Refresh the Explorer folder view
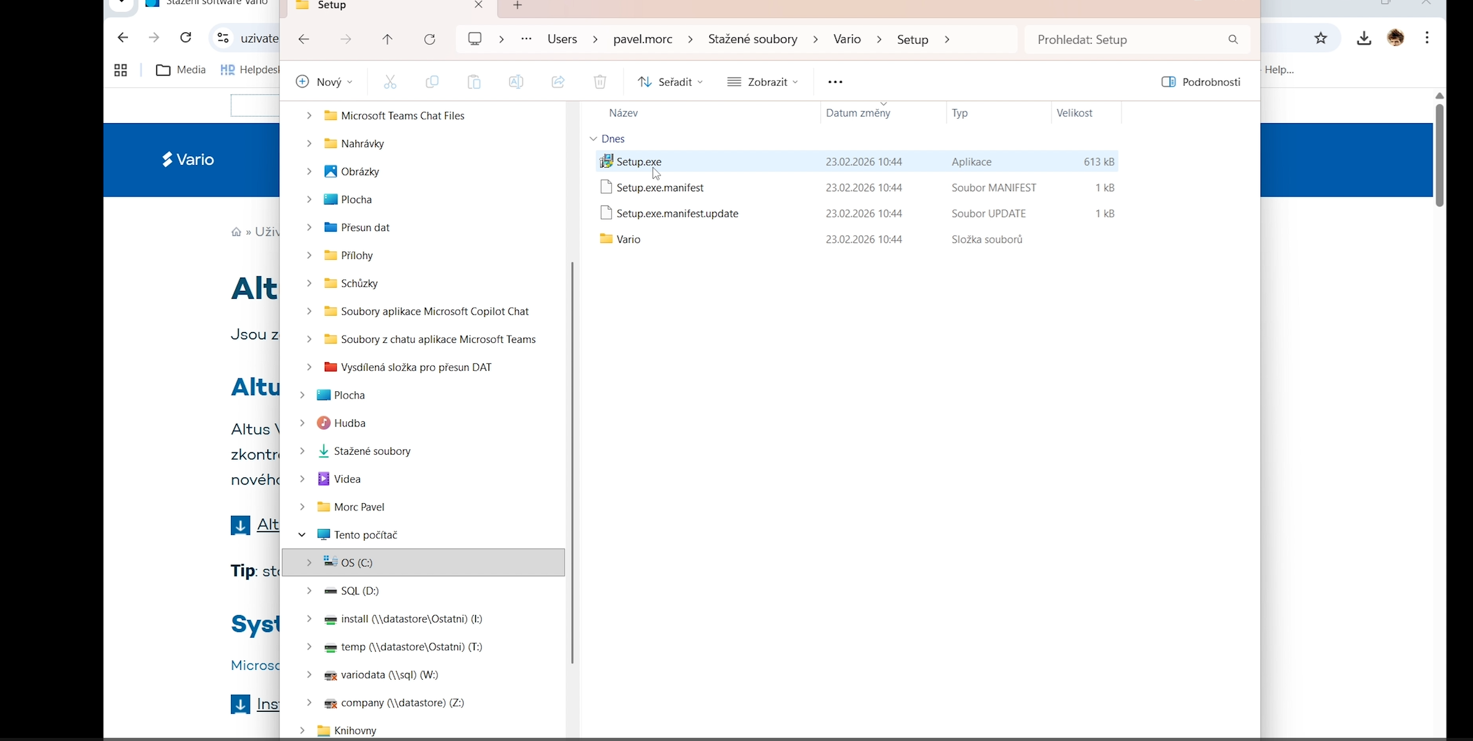 (x=429, y=40)
